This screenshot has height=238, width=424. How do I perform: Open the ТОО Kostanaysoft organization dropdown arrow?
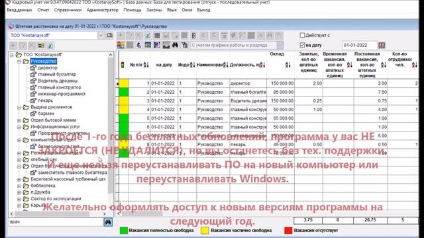point(101,35)
